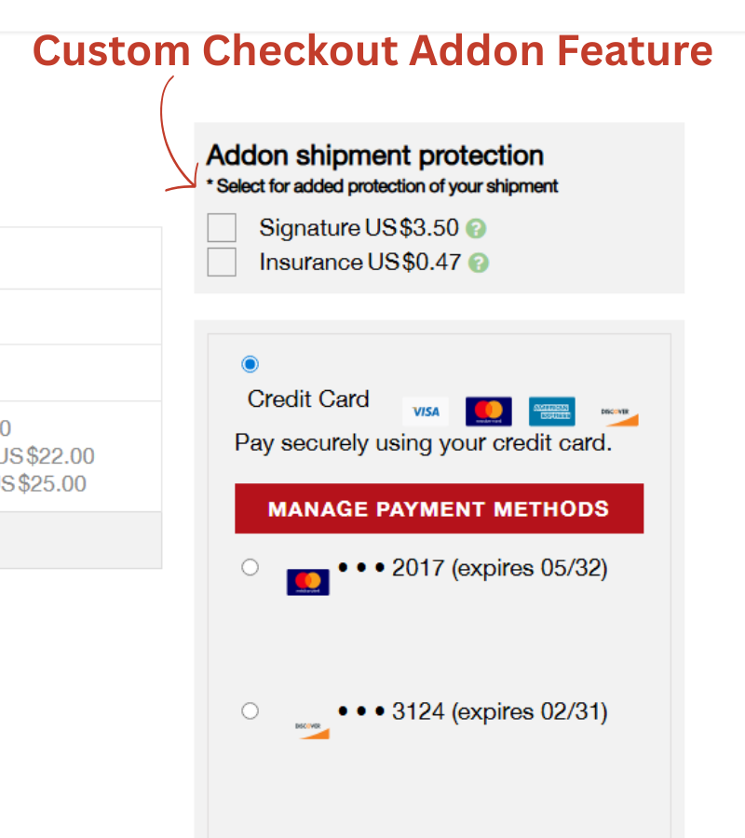The width and height of the screenshot is (745, 838).
Task: Click the Insurance US$0.47 label text
Action: click(359, 263)
